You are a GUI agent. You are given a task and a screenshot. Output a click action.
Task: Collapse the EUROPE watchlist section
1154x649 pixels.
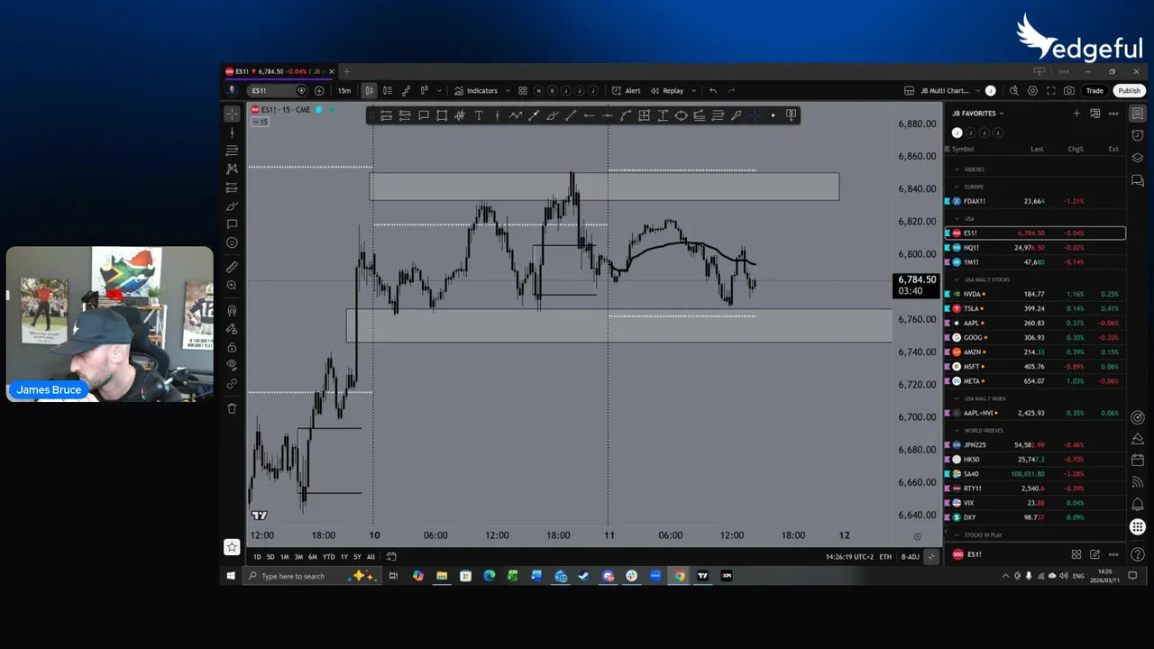957,187
